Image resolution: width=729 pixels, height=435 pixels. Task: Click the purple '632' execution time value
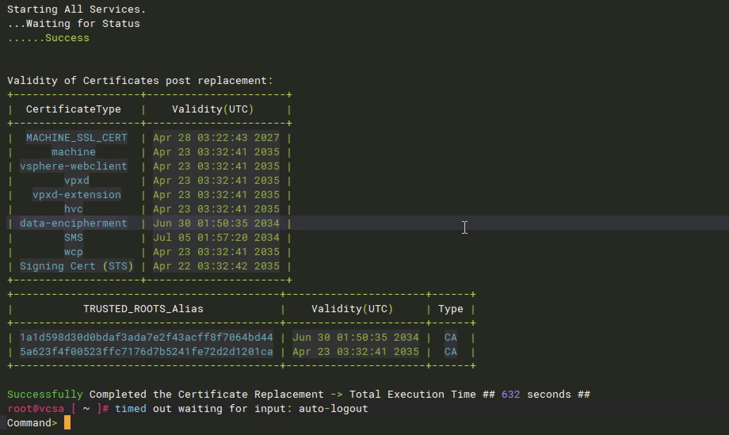click(x=511, y=394)
